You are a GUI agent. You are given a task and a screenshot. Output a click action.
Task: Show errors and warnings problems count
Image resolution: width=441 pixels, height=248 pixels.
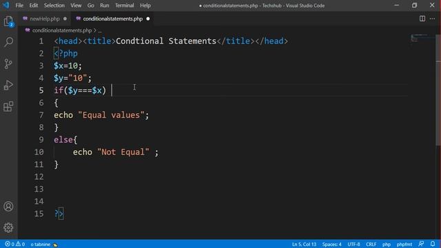tap(15, 244)
